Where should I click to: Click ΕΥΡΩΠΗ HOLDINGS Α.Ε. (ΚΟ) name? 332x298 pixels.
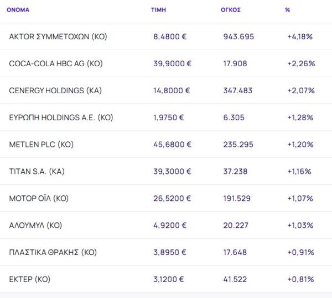tap(61, 118)
